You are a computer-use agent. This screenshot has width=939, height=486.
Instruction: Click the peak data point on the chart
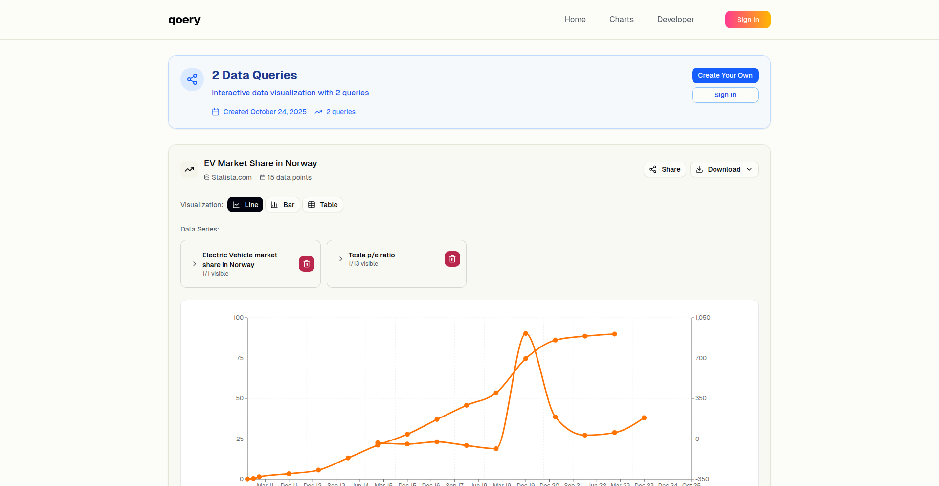(526, 333)
